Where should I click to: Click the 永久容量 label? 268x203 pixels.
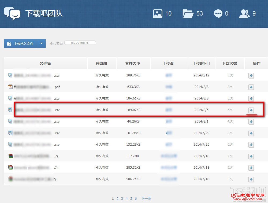56,44
